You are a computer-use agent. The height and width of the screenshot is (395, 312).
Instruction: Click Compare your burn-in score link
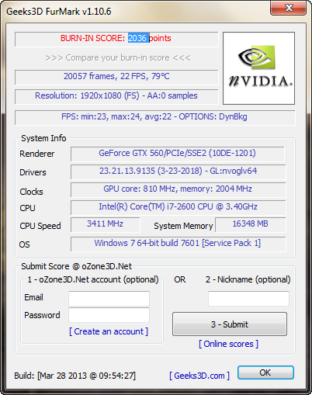pos(118,57)
